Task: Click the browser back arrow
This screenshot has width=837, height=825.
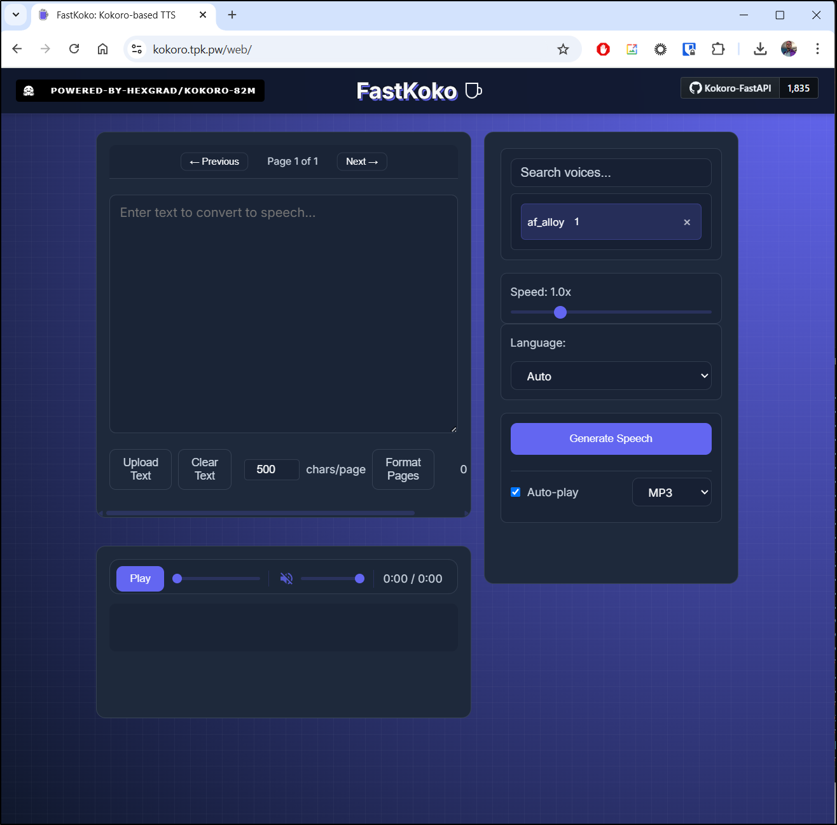Action: point(17,49)
